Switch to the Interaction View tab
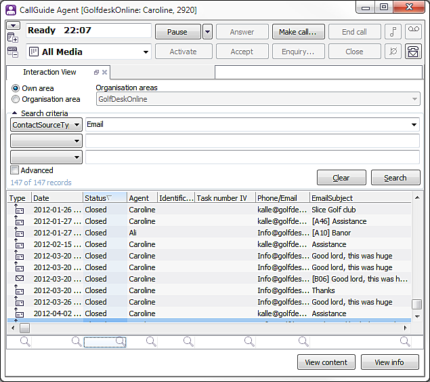Viewport: 430px width, 382px height. click(49, 72)
